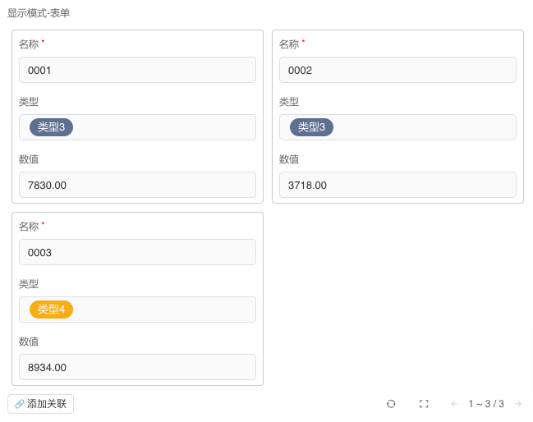Open the 类型 selector in card 0003
This screenshot has width=533, height=422.
click(164, 310)
